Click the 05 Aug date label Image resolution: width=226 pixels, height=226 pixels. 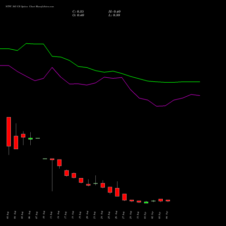point(22,215)
